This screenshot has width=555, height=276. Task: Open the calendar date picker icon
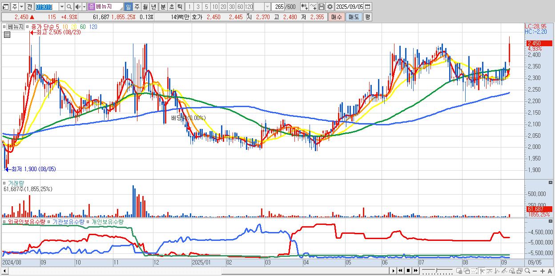click(367, 7)
